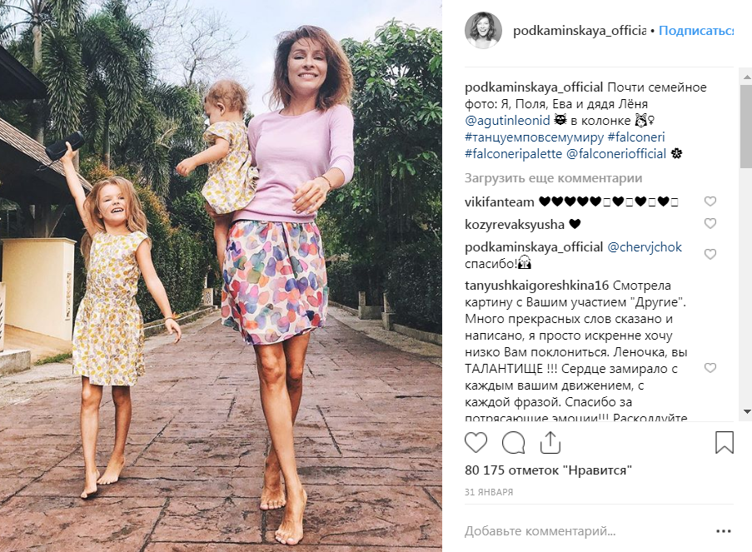Like vikifanteam's comment heart
This screenshot has height=552, width=752.
pyautogui.click(x=710, y=201)
